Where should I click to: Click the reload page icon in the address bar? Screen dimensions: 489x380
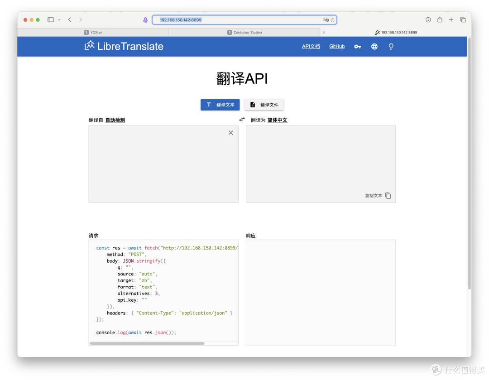pos(332,20)
